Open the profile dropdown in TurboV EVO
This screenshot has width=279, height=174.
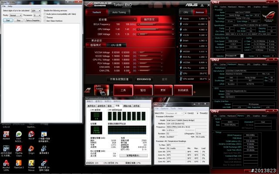(x=122, y=19)
